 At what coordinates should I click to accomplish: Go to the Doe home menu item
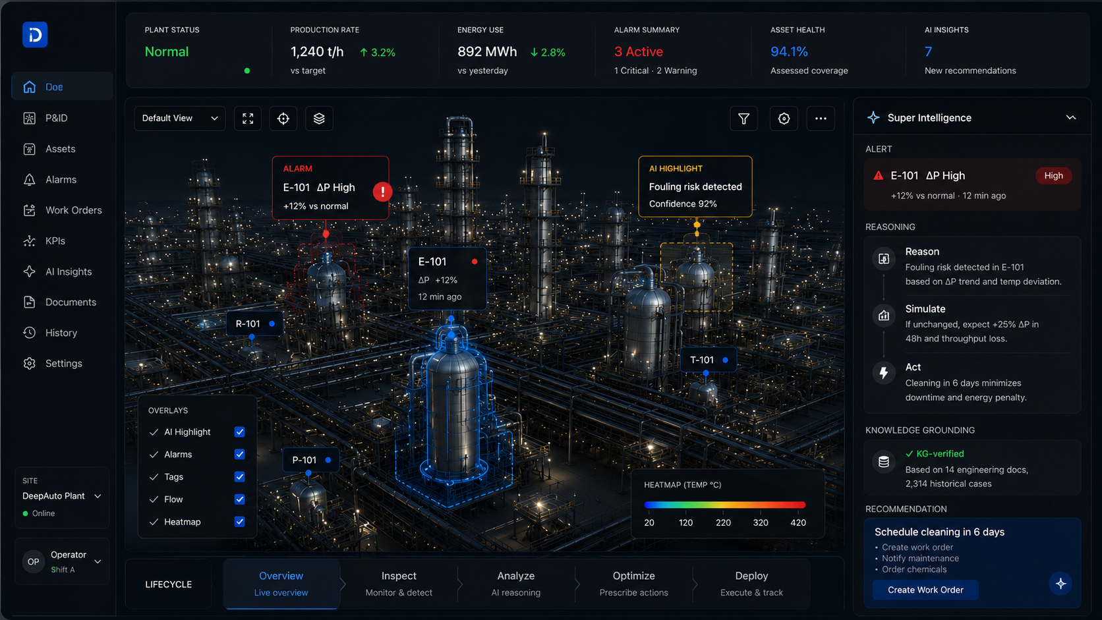click(x=62, y=87)
